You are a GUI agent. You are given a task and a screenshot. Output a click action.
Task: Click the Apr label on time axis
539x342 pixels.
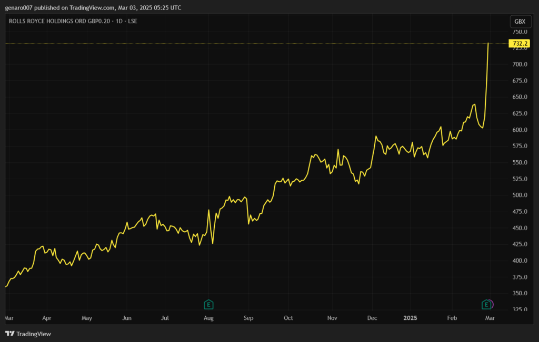pyautogui.click(x=47, y=318)
